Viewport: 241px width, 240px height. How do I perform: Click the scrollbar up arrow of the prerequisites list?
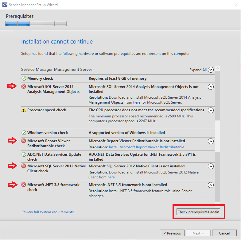click(217, 68)
